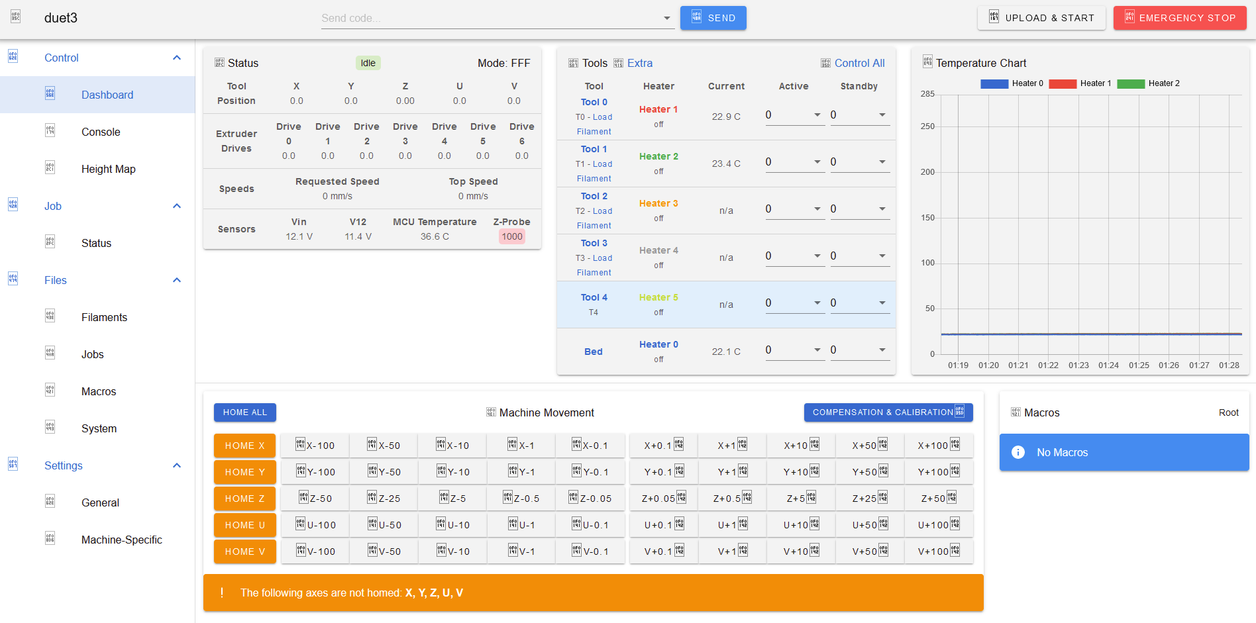1256x623 pixels.
Task: Click the Bed Heater 0 toggle link
Action: pos(658,344)
